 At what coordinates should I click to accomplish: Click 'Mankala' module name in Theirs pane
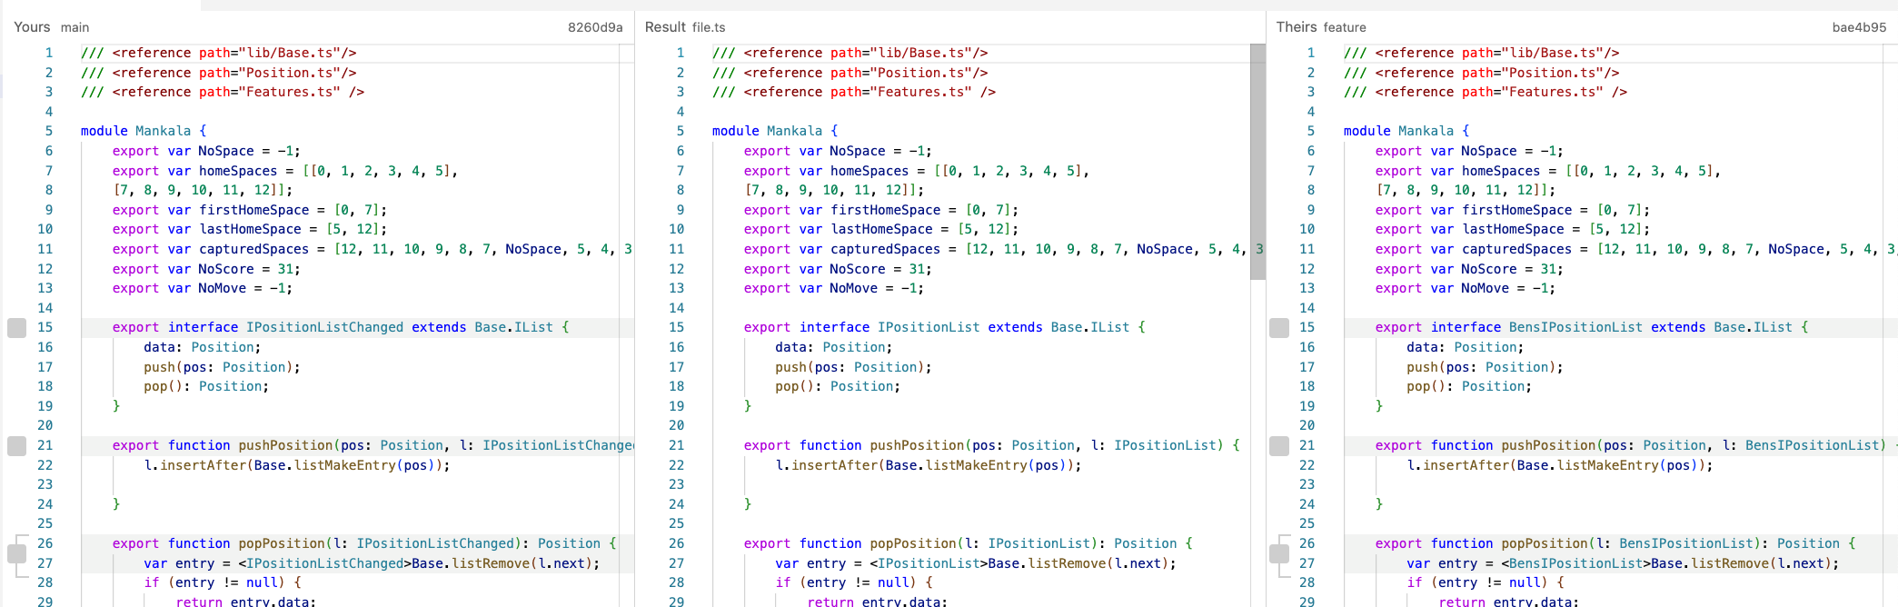tap(1426, 131)
